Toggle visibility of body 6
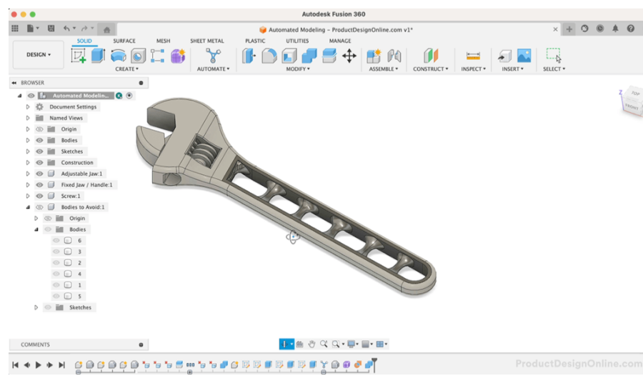 (x=56, y=241)
